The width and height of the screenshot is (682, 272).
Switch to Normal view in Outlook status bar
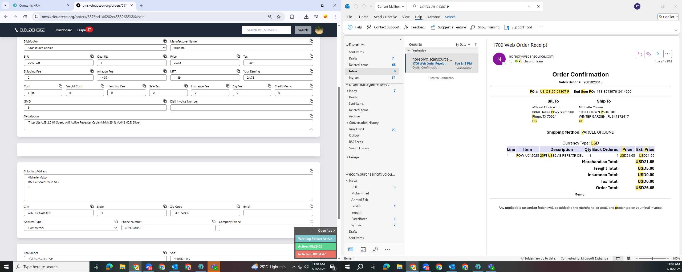click(x=618, y=258)
